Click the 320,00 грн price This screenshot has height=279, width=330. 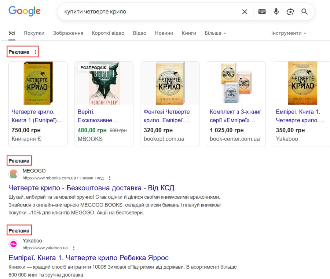tap(158, 130)
